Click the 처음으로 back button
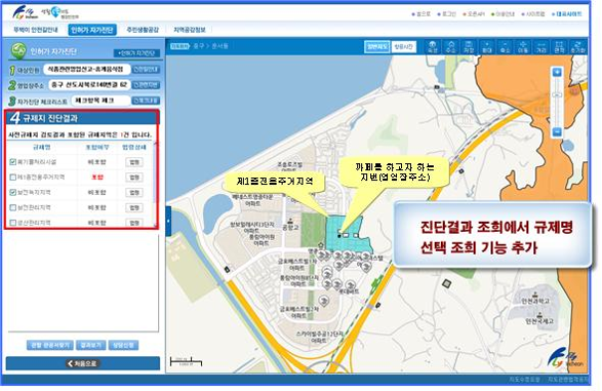 83,363
